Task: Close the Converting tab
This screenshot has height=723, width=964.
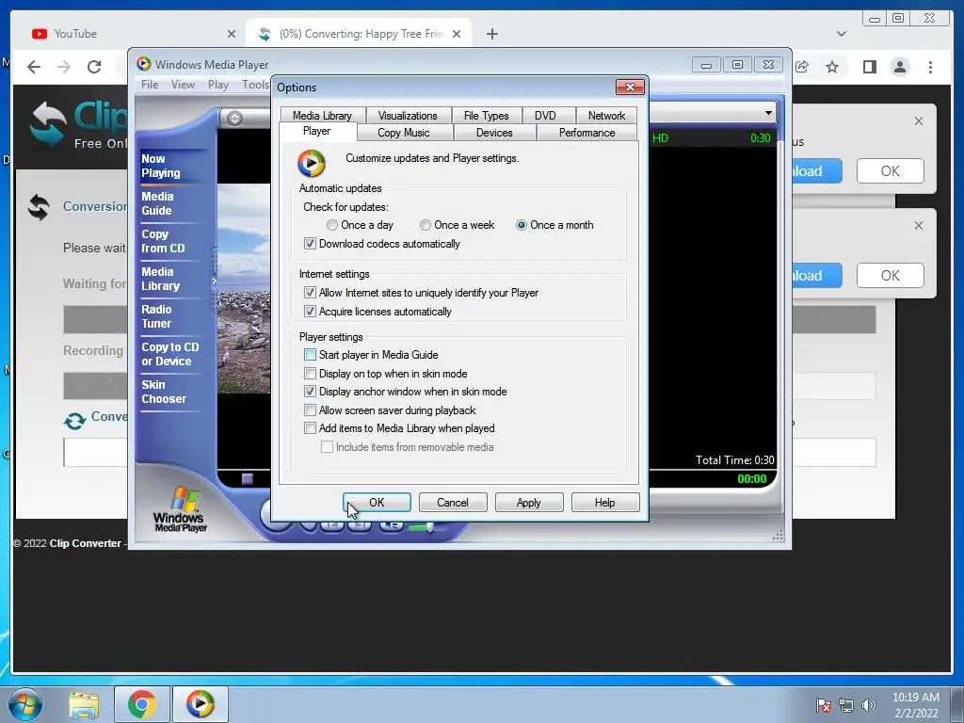Action: [457, 34]
